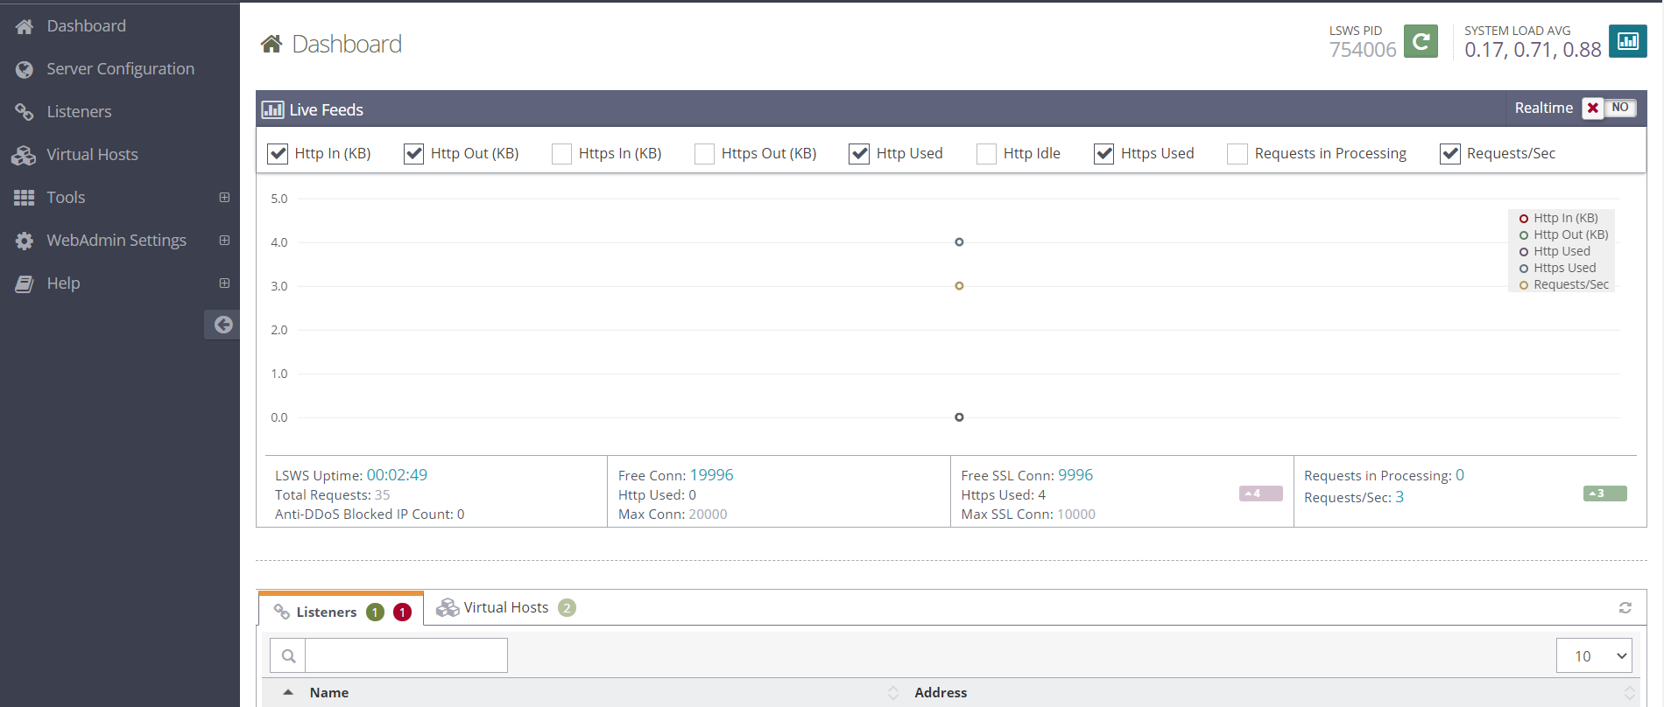Open Server Configuration page
The height and width of the screenshot is (707, 1664).
click(x=120, y=69)
